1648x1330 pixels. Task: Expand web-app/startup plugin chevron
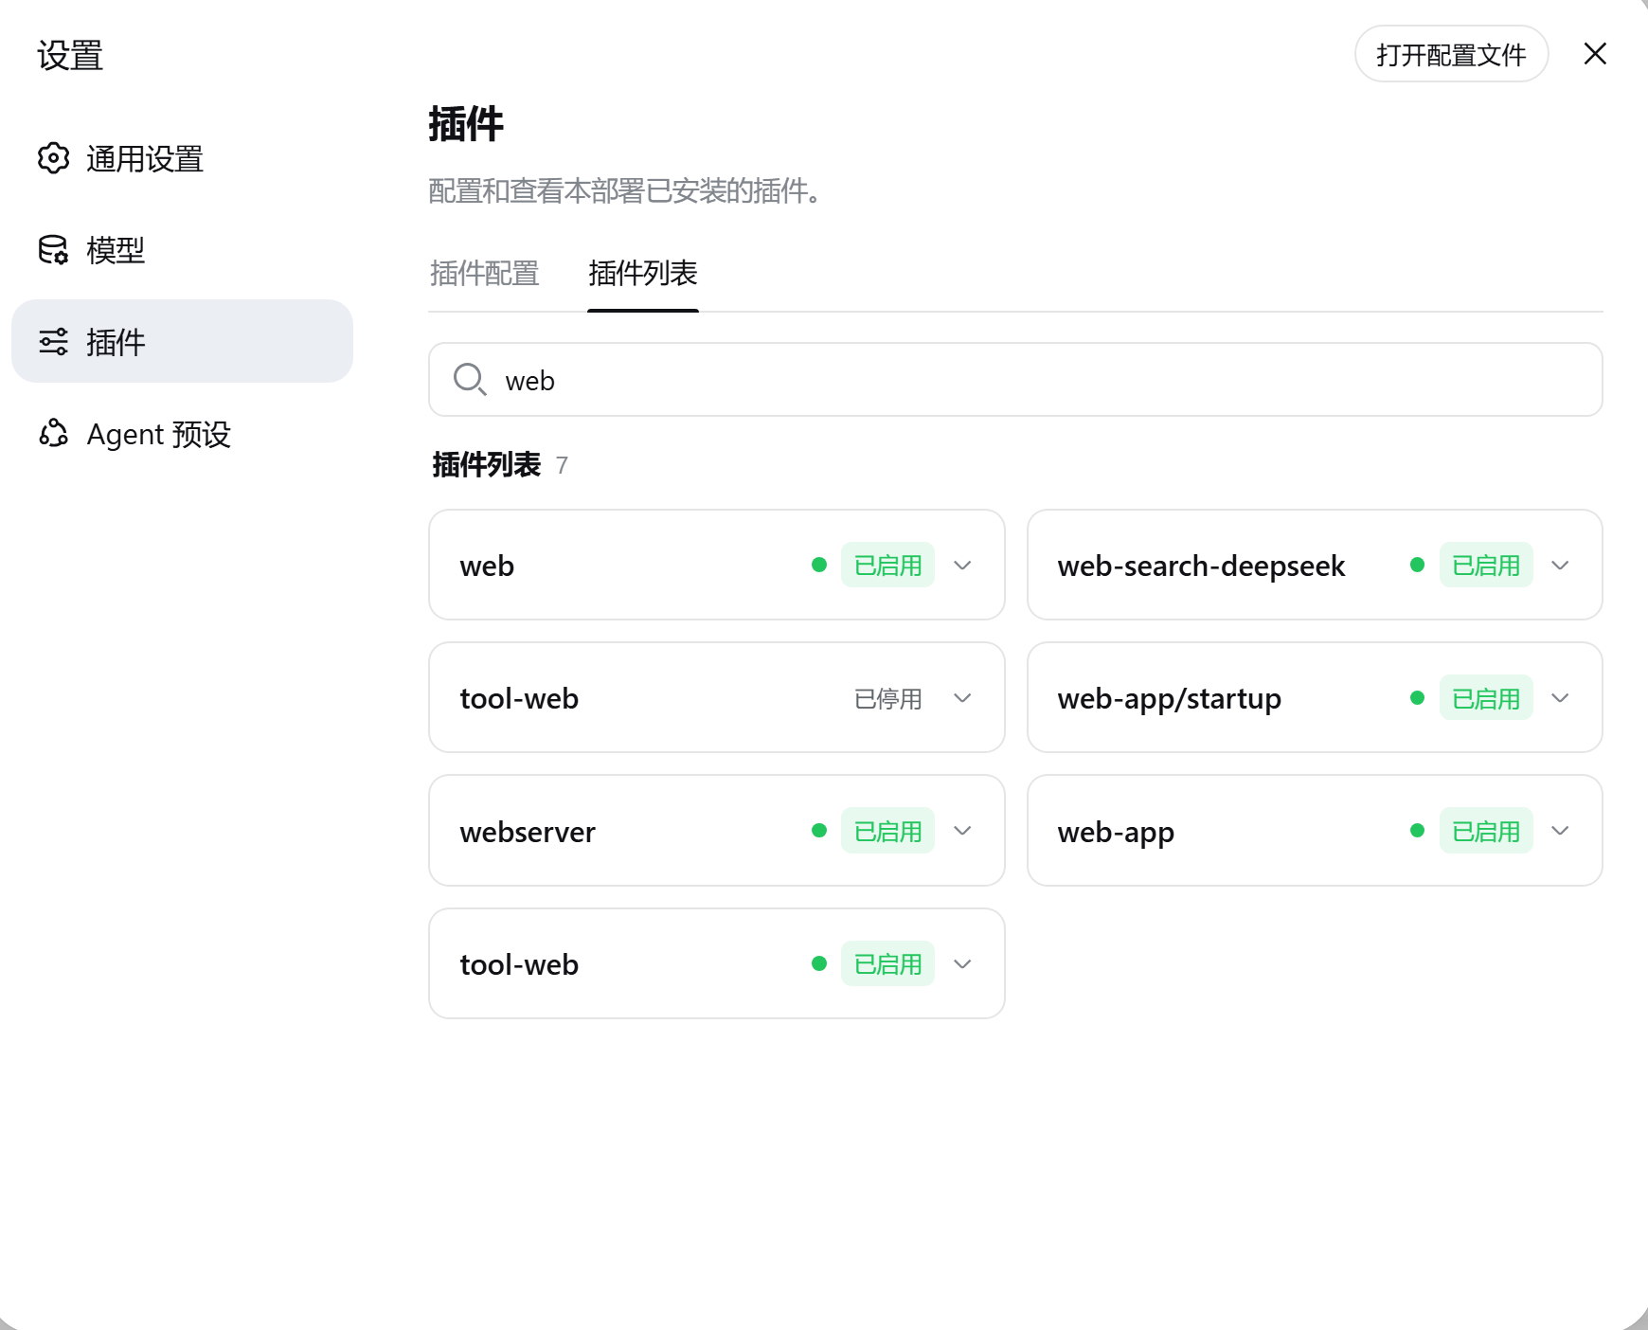pyautogui.click(x=1560, y=698)
